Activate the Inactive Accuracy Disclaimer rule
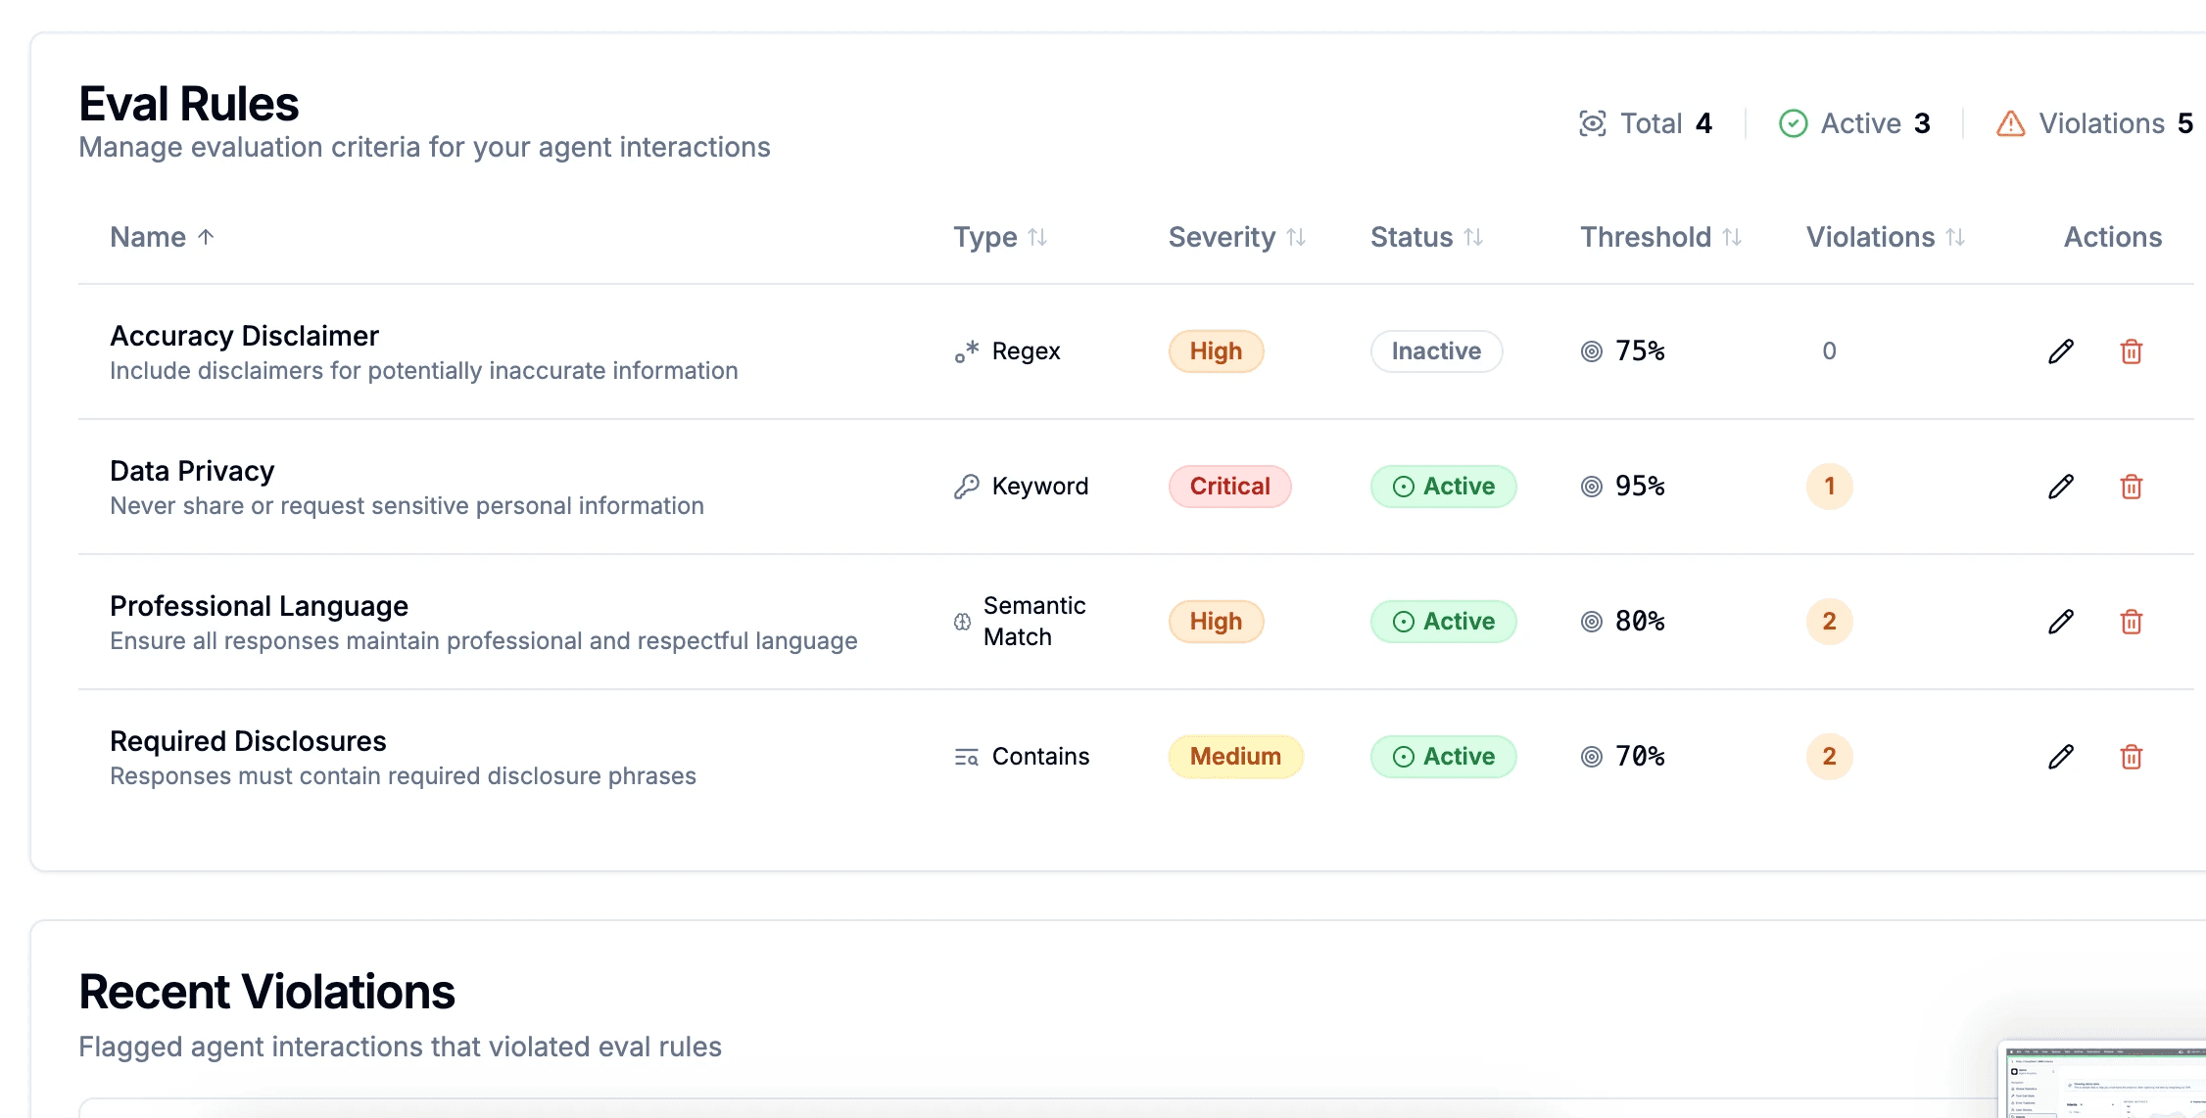Screen dimensions: 2206x1118 1435,350
